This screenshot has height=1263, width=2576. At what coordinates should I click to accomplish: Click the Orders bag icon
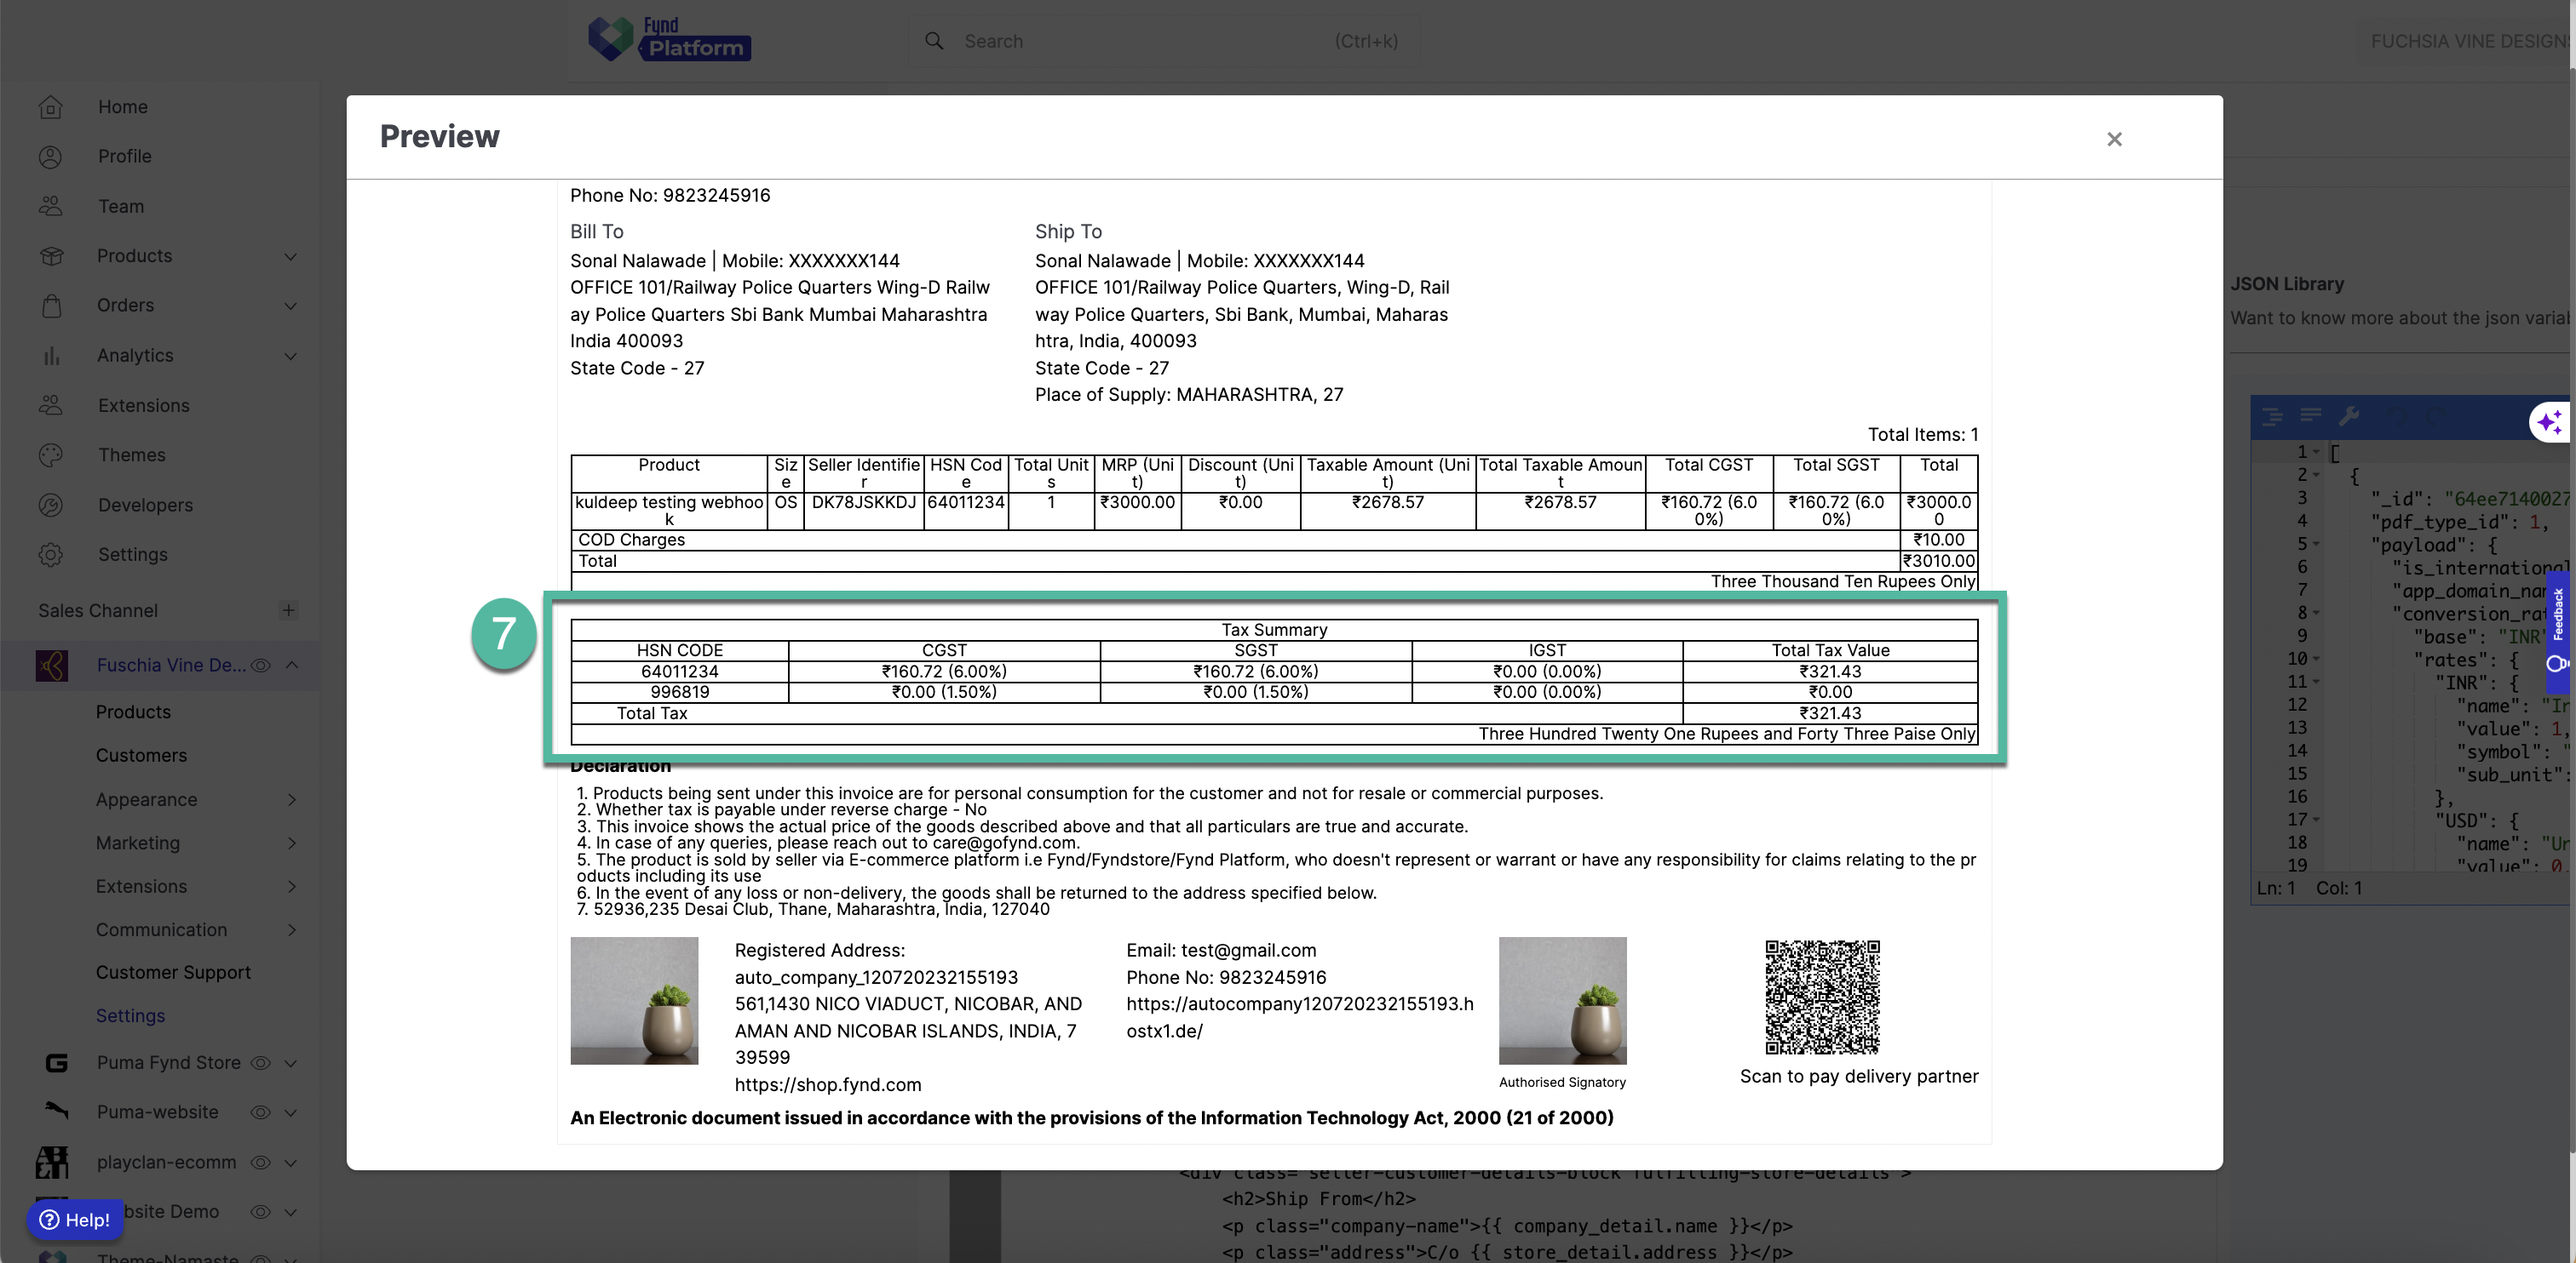[51, 306]
